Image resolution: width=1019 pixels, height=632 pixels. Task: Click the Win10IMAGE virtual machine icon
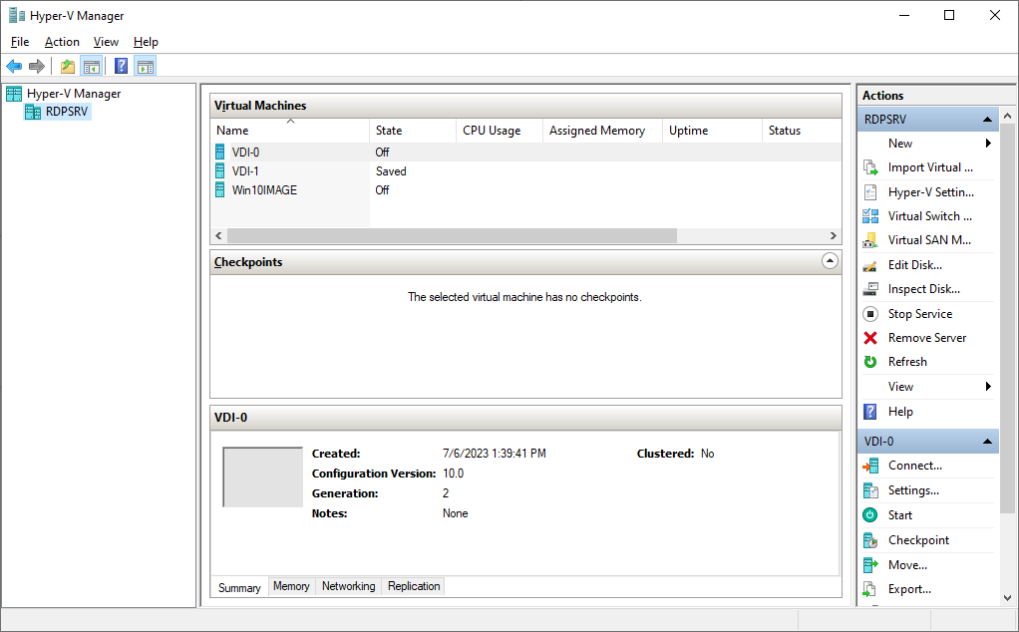pos(220,189)
